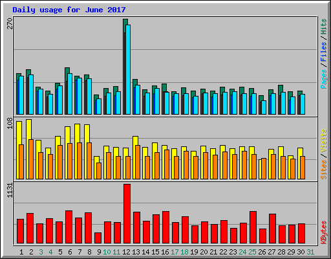Select green weekend day label "24"
331x259 pixels.
pos(242,252)
